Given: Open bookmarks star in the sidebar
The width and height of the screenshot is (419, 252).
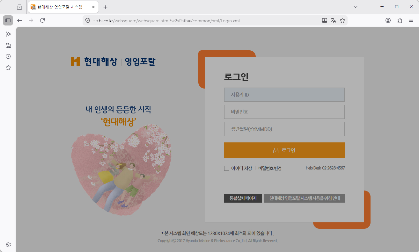Looking at the screenshot, I should click(8, 68).
